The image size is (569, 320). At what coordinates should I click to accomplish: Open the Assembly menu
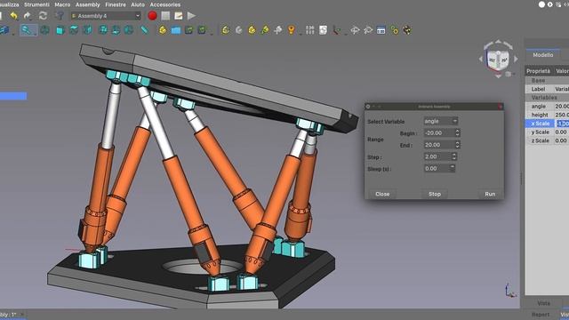[x=87, y=4]
